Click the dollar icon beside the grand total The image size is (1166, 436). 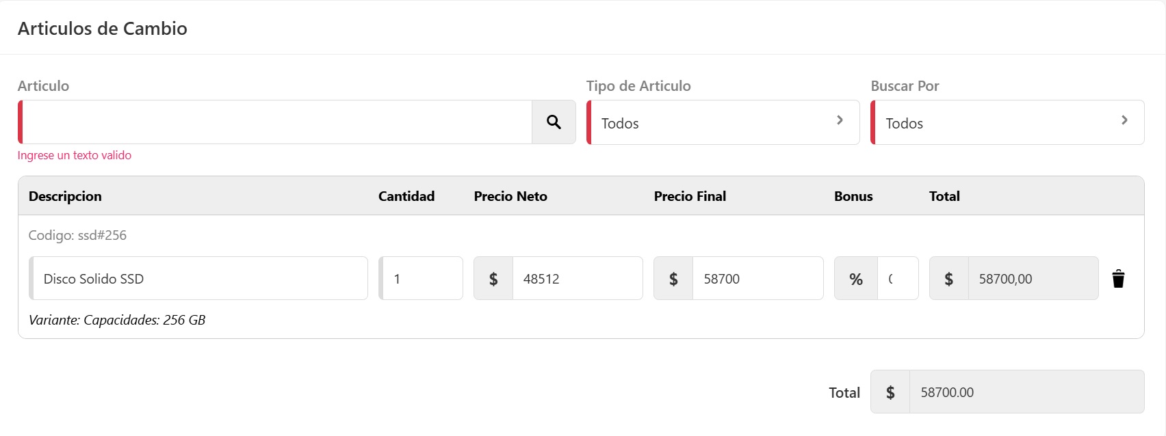click(x=890, y=392)
